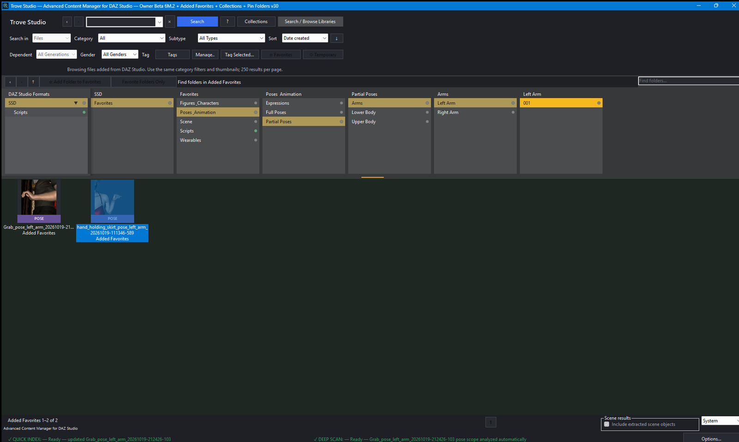Toggle the Favorites filter button
Viewport: 739px width, 442px height.
[281, 54]
